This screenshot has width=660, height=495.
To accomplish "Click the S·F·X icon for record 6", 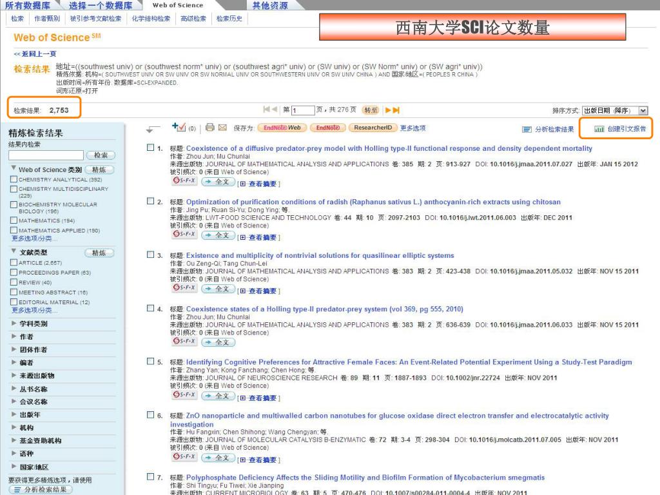I will point(184,457).
